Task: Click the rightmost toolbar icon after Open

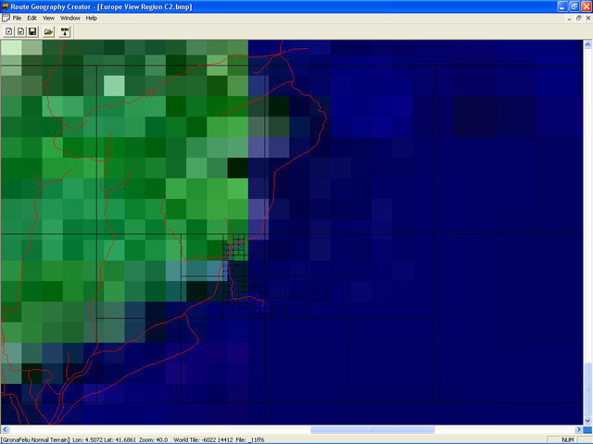Action: [65, 31]
